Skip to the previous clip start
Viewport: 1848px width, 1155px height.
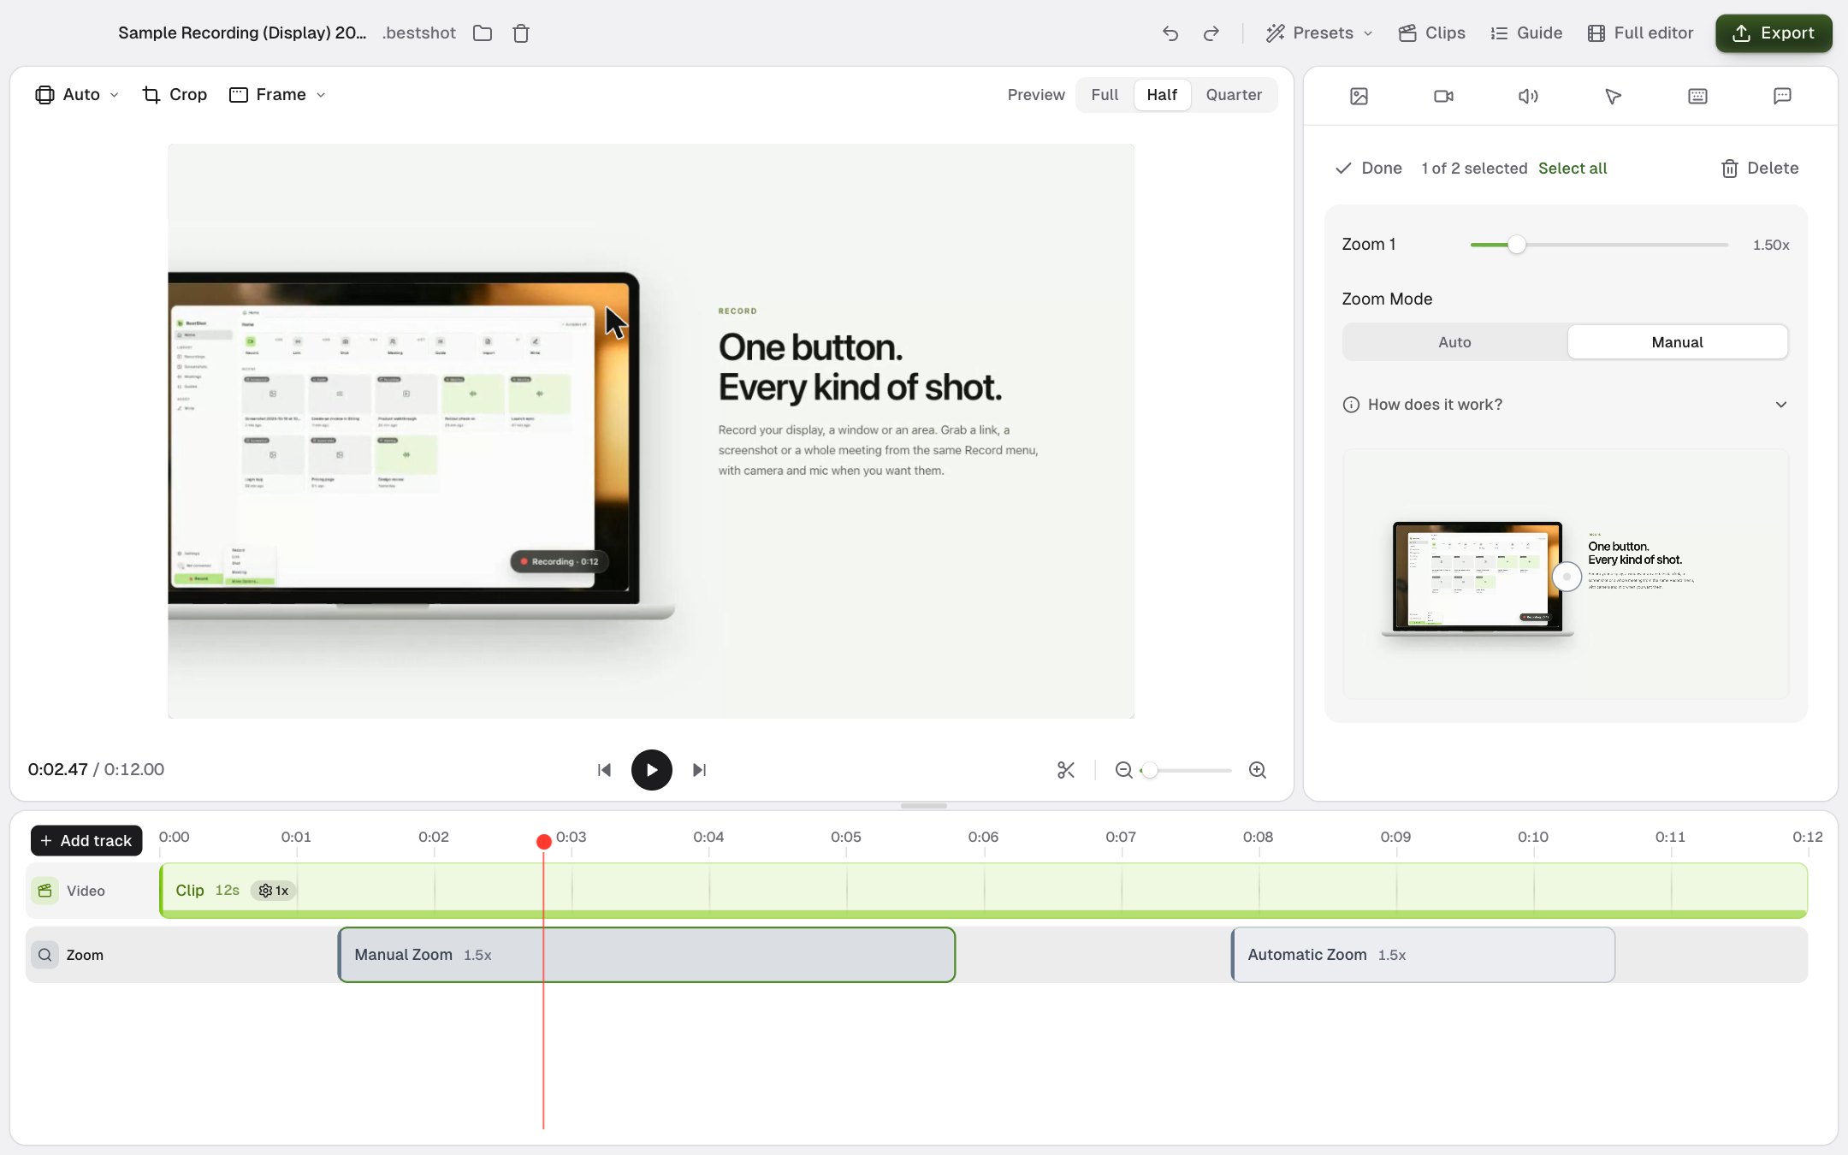click(604, 770)
